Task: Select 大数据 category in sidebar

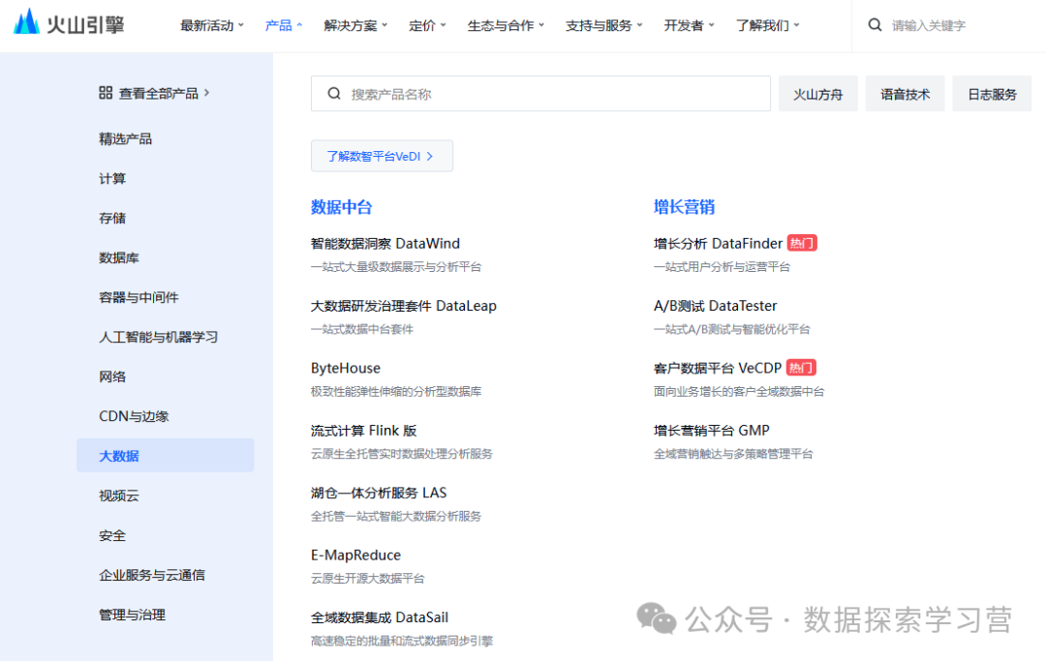Action: coord(119,456)
